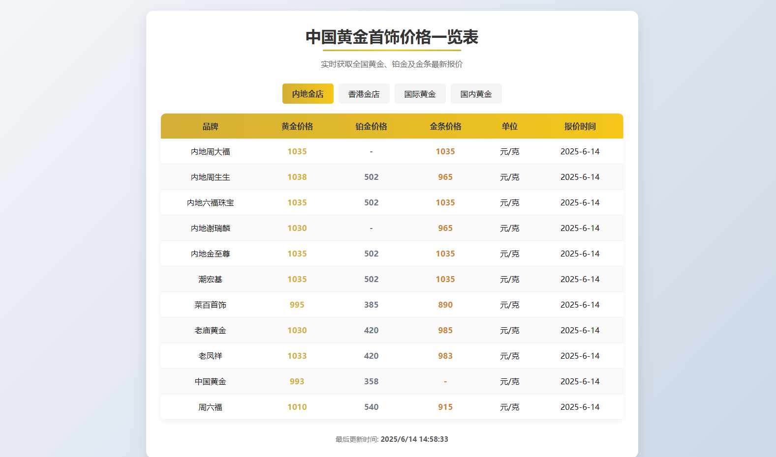Screen dimensions: 776x457
Task: Click the 铂金价格 column header
Action: pos(372,126)
